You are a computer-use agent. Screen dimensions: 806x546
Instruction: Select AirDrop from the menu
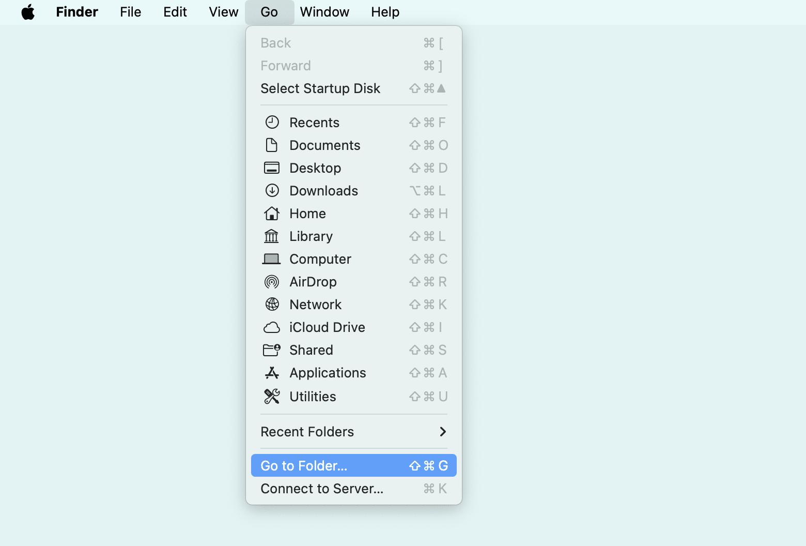click(313, 281)
